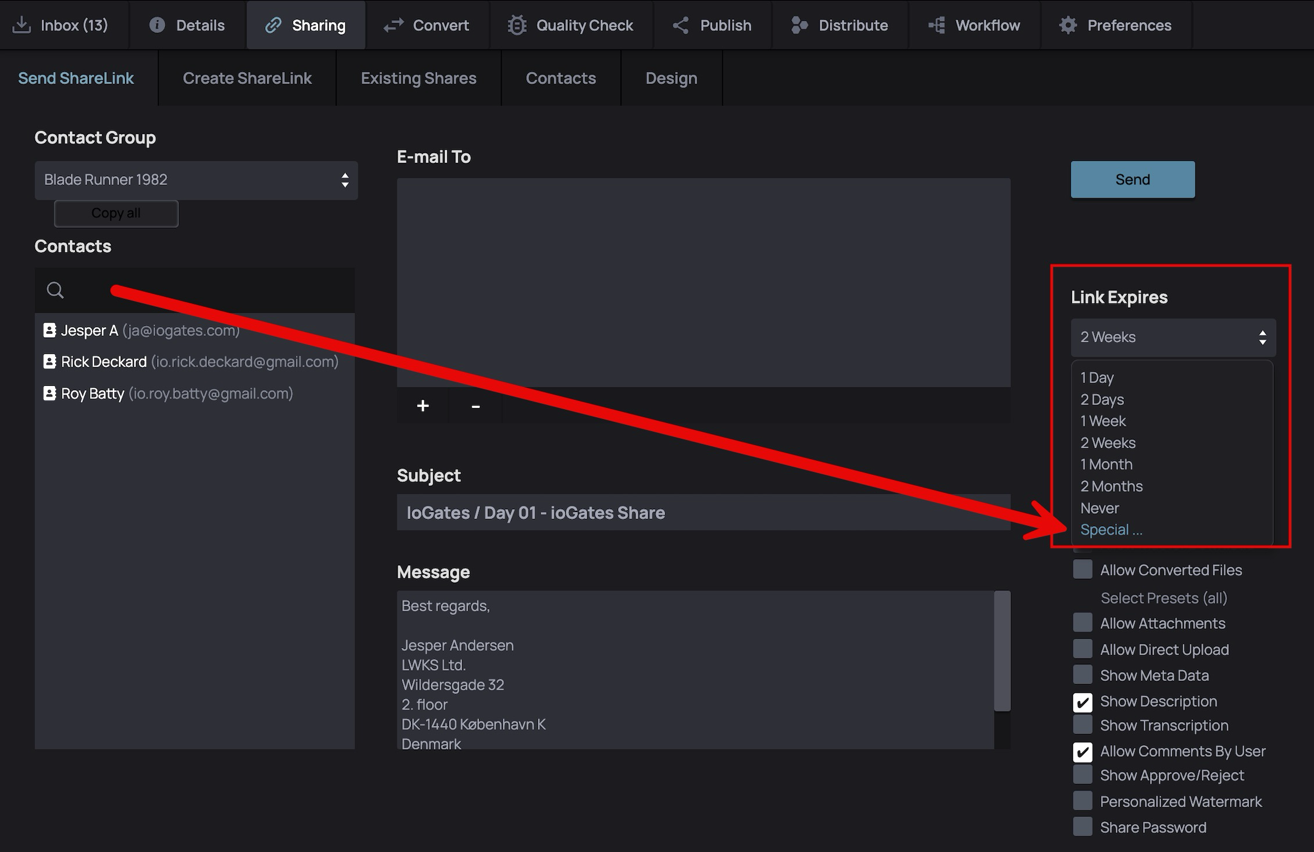Open the Link Expires 2 Weeks dropdown
The image size is (1314, 852).
point(1173,337)
